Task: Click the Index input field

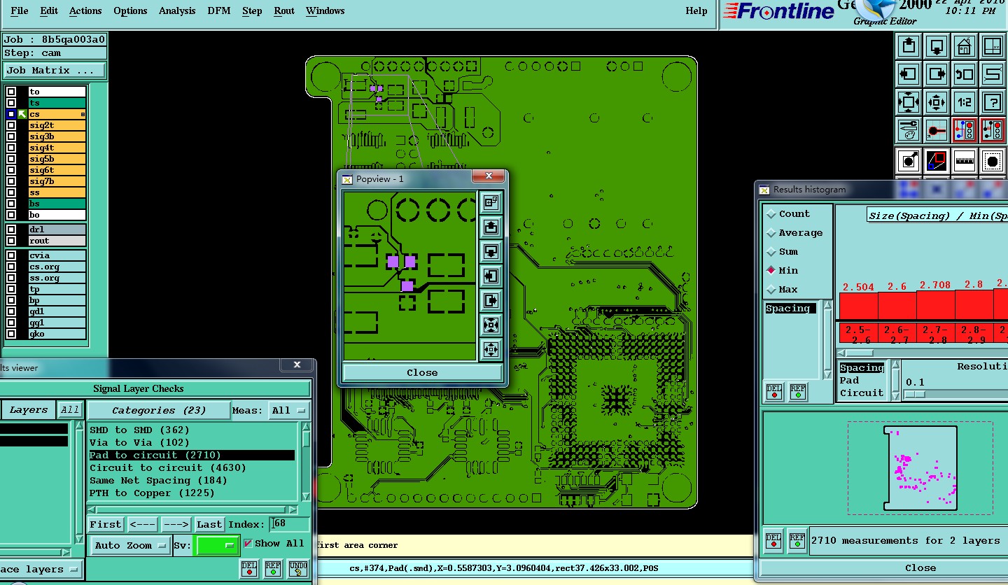Action: (289, 524)
